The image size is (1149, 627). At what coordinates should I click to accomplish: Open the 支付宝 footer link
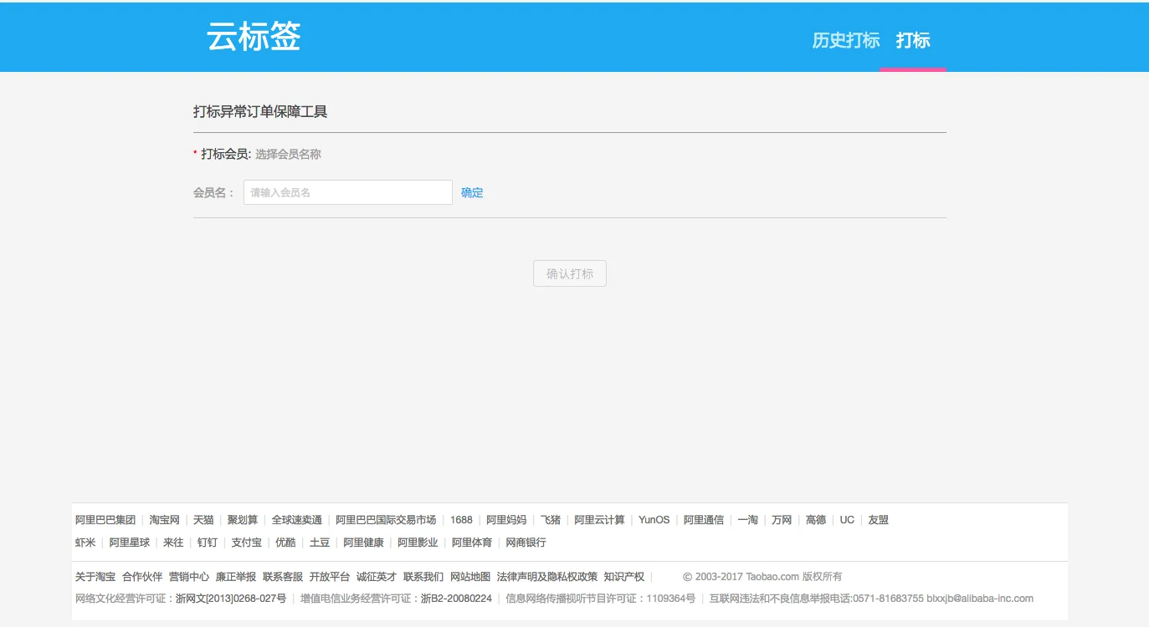pos(246,543)
